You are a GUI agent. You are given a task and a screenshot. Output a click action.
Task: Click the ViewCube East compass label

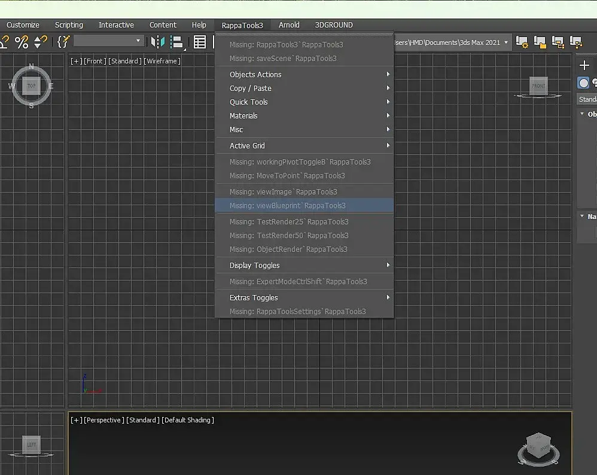click(51, 86)
